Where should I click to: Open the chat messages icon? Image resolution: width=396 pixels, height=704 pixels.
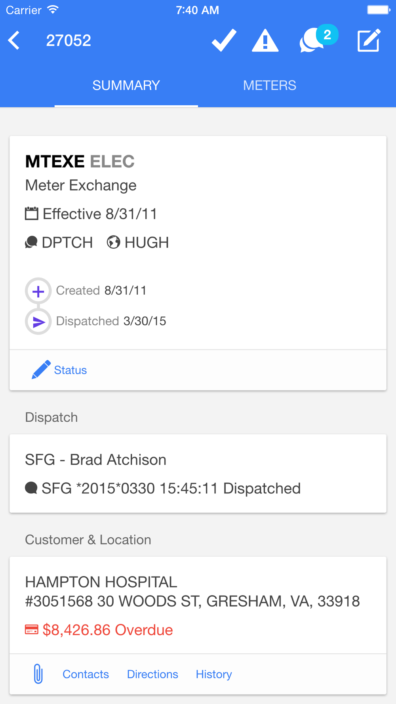coord(313,40)
